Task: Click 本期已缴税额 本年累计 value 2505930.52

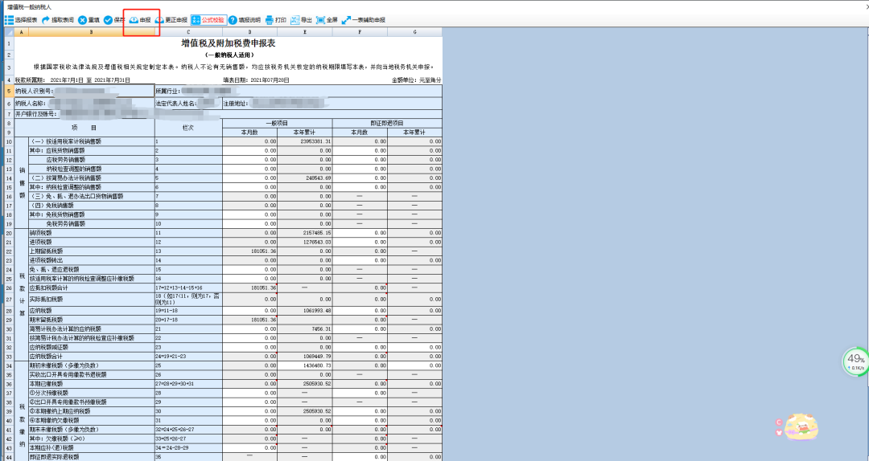Action: click(305, 384)
